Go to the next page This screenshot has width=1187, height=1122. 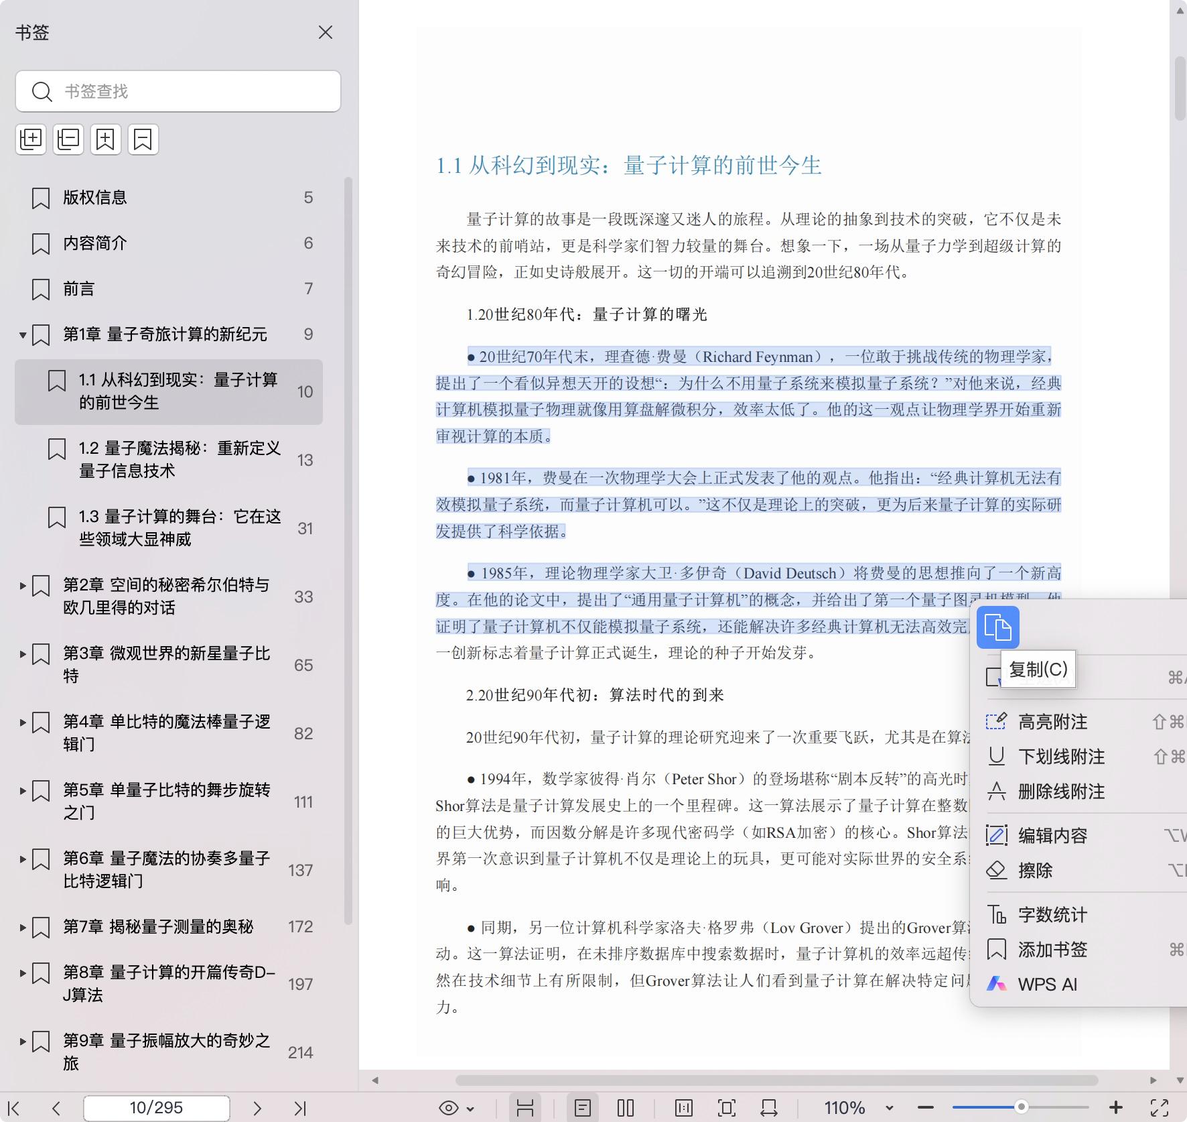tap(257, 1108)
